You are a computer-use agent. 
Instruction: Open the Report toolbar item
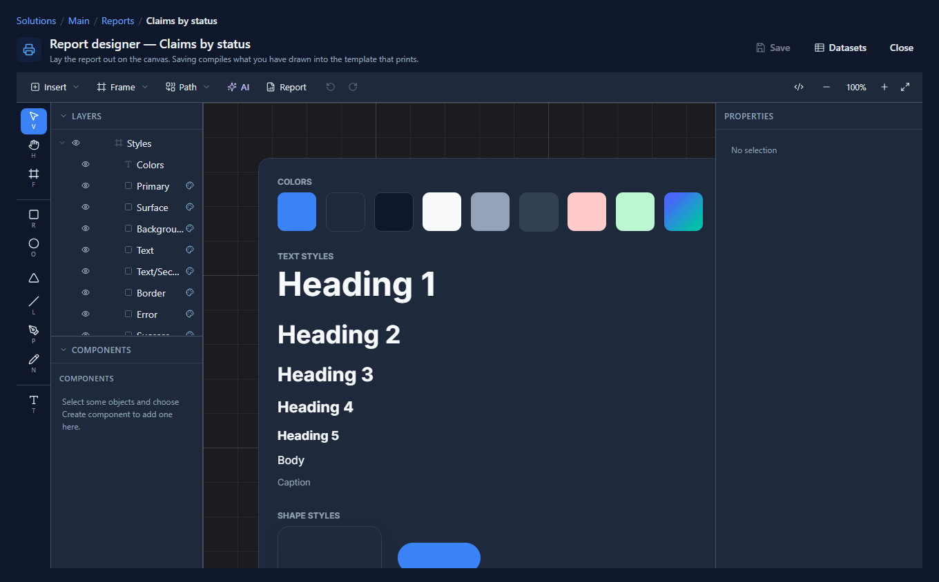287,87
